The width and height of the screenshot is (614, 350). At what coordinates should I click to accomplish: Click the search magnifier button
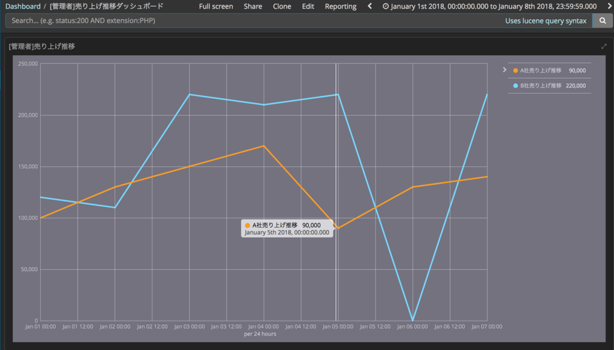pyautogui.click(x=603, y=21)
